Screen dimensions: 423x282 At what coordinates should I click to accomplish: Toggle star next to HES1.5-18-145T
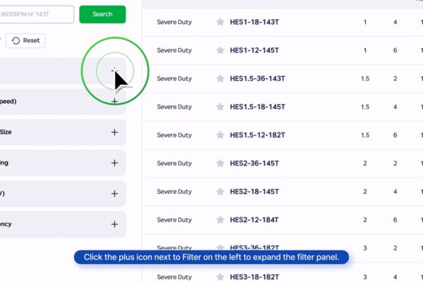click(220, 107)
